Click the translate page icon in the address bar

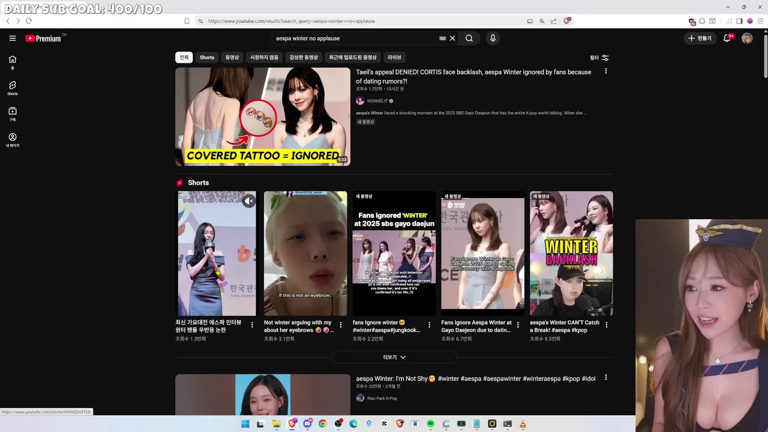click(542, 21)
